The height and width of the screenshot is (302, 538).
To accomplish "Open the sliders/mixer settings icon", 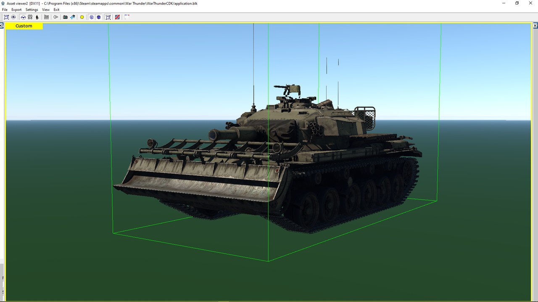I will (46, 17).
